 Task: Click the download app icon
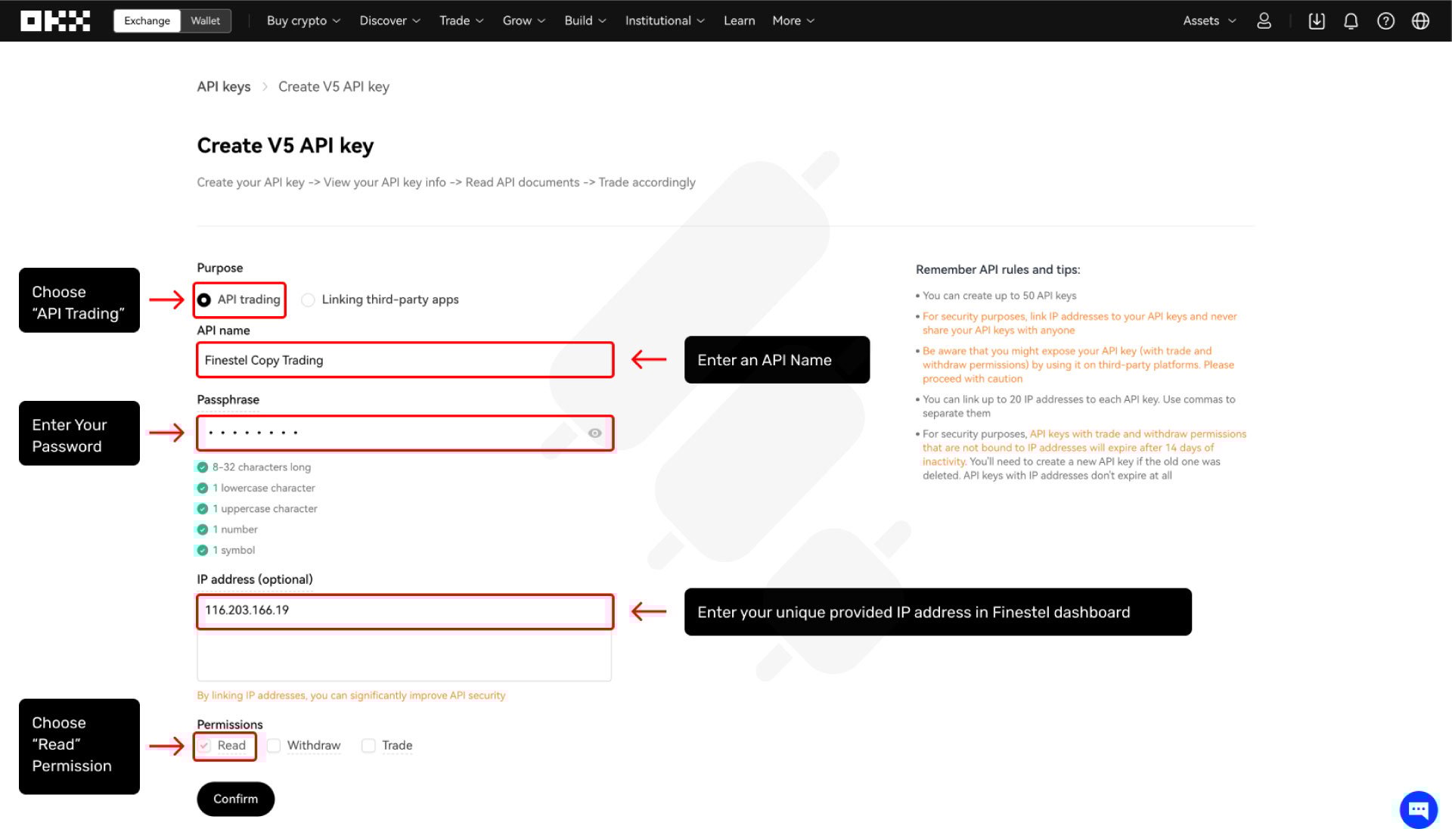pos(1317,20)
